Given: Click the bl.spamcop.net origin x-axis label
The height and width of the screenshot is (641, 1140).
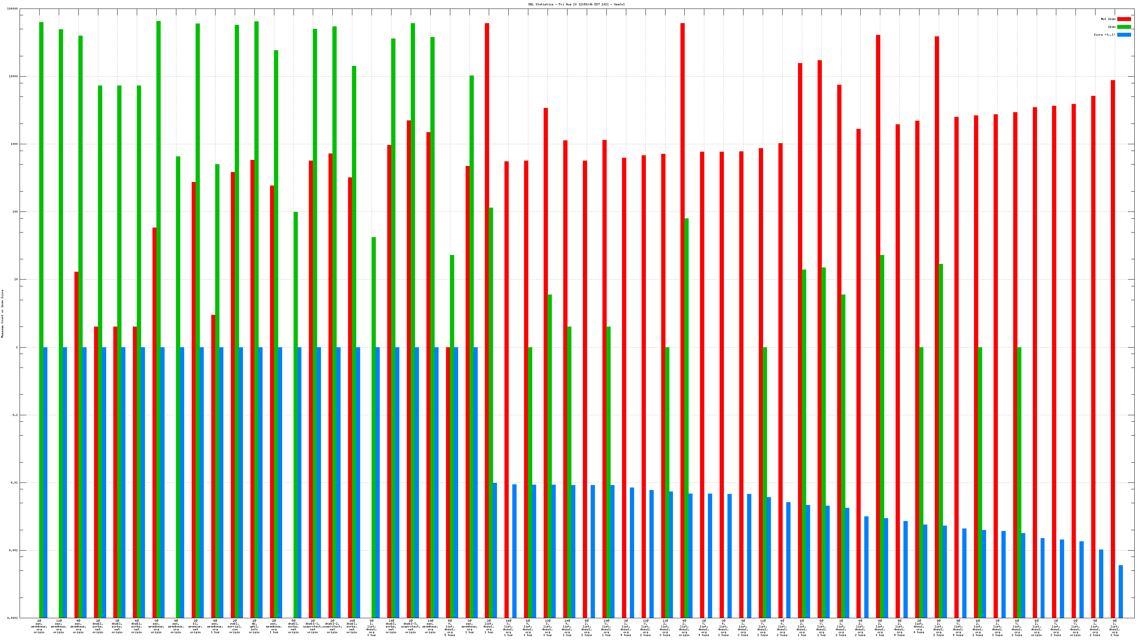Looking at the screenshot, I should coord(196,626).
